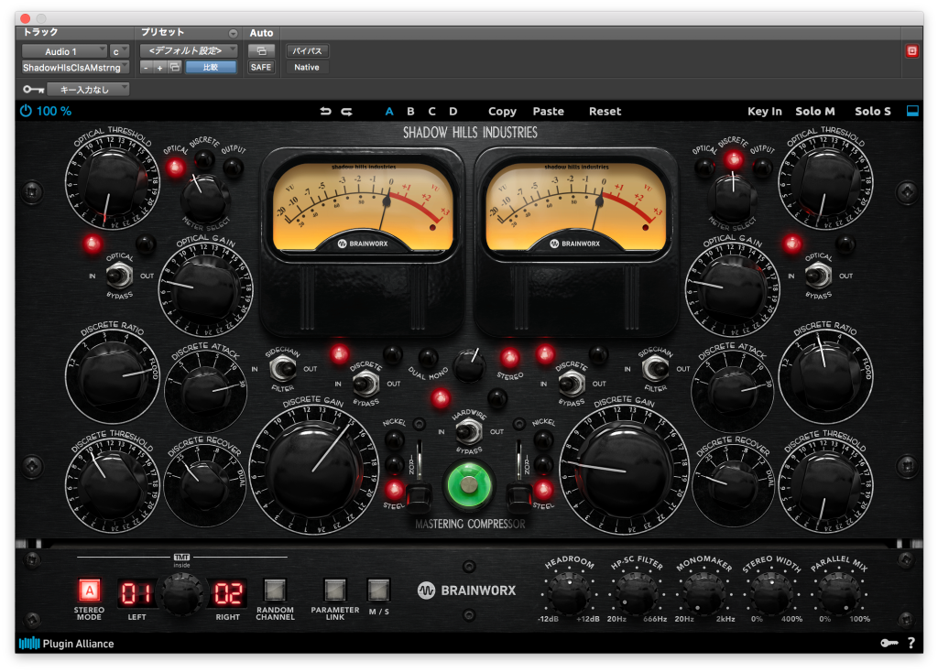Flip the right Sidechain Filter switch
Viewport: 938px width, 672px height.
655,369
